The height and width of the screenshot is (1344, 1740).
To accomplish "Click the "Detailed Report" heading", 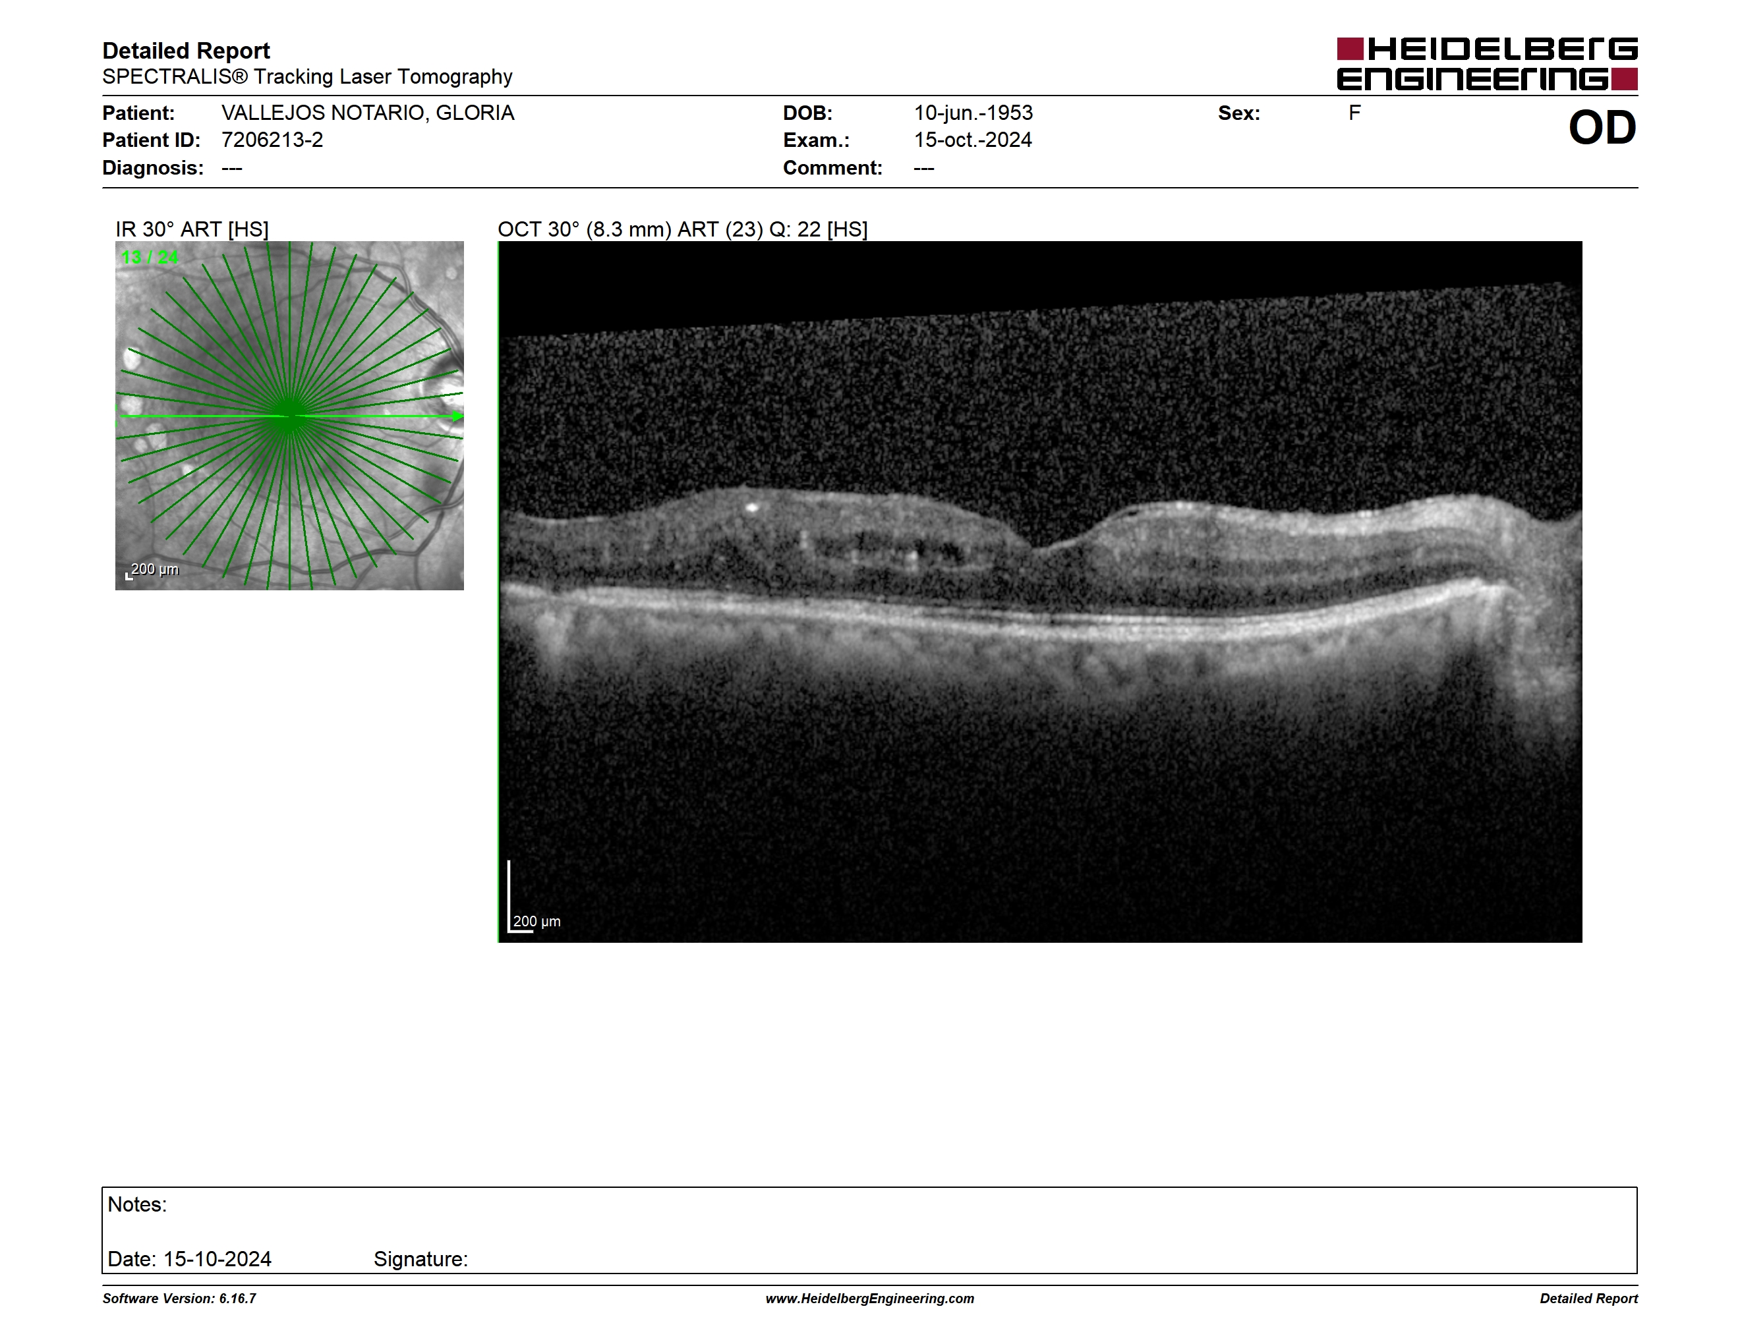I will (x=187, y=51).
